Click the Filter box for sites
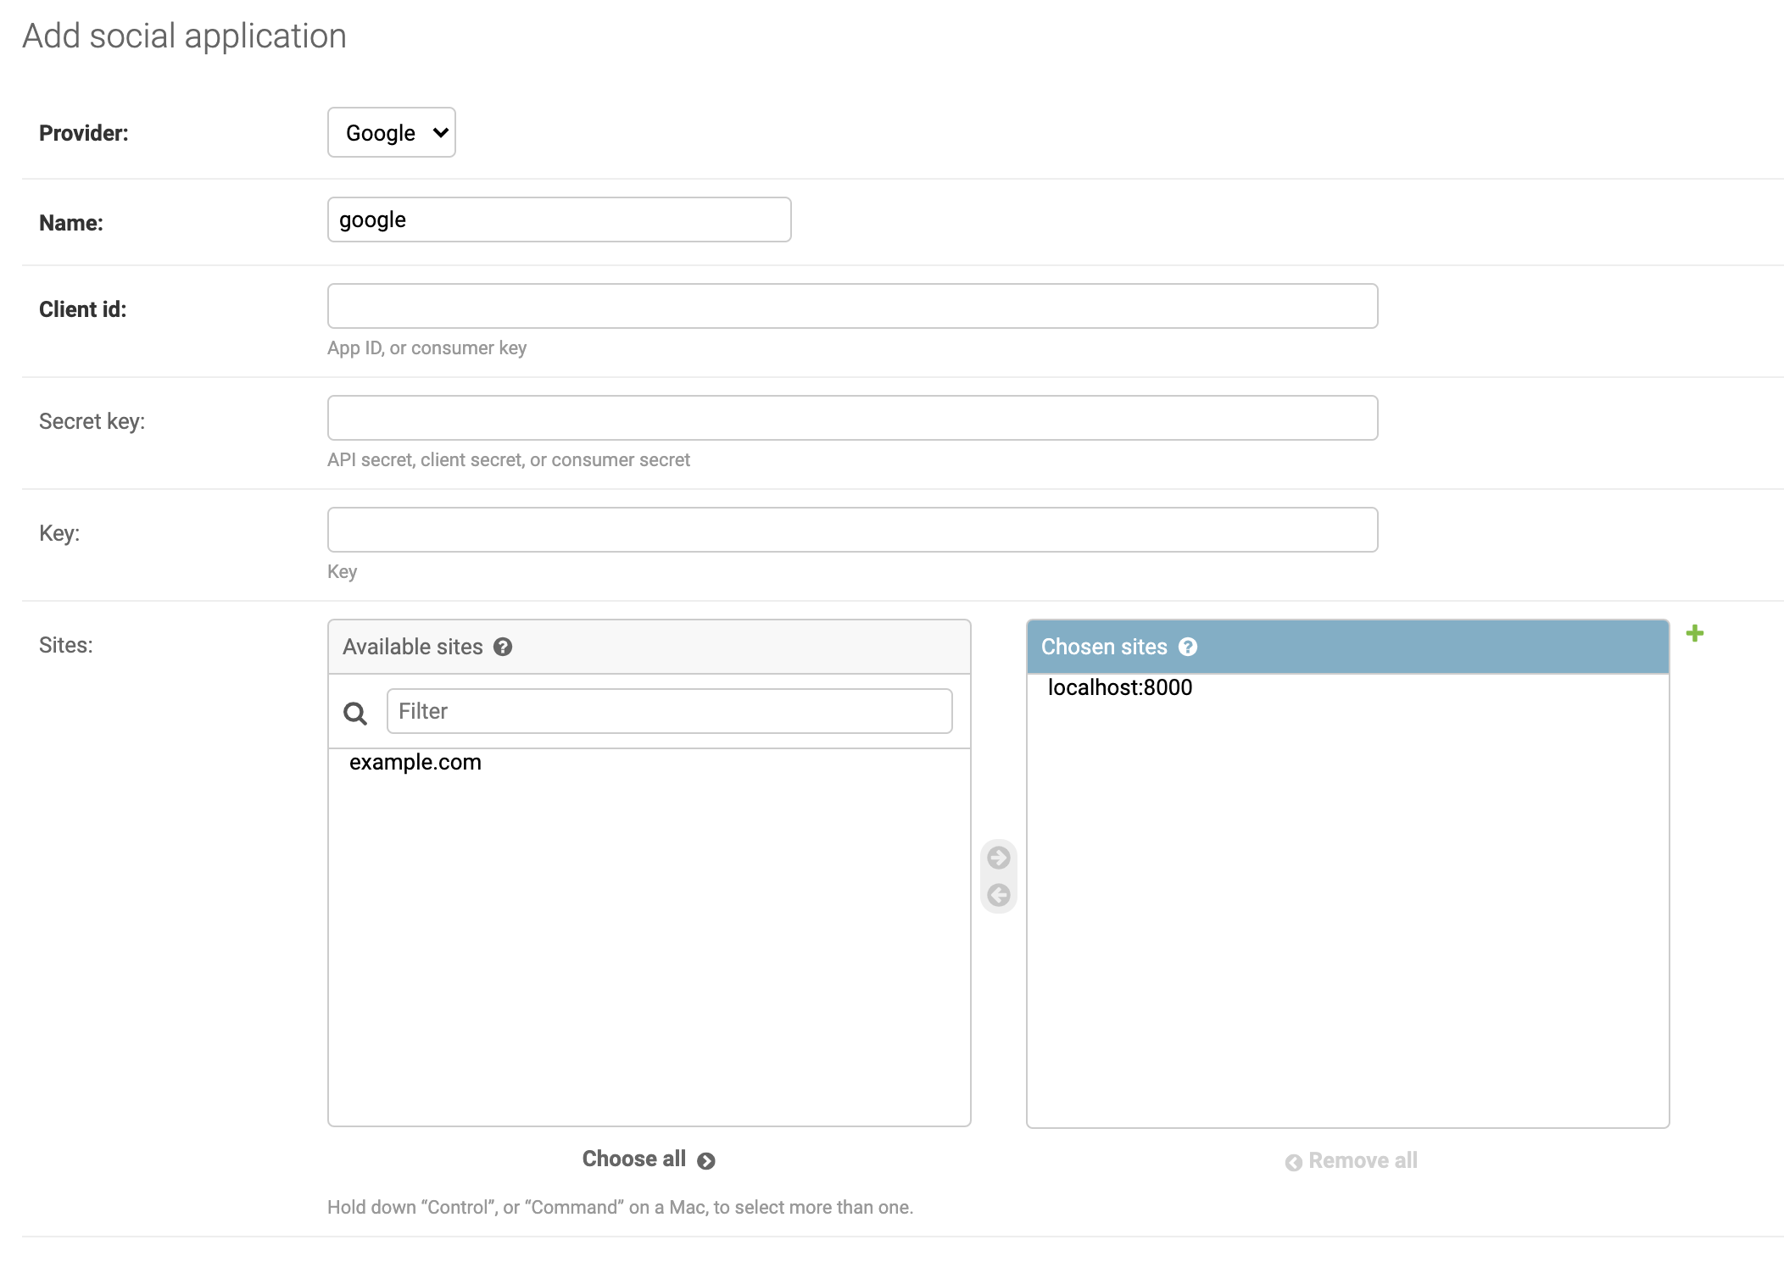 pyautogui.click(x=669, y=711)
